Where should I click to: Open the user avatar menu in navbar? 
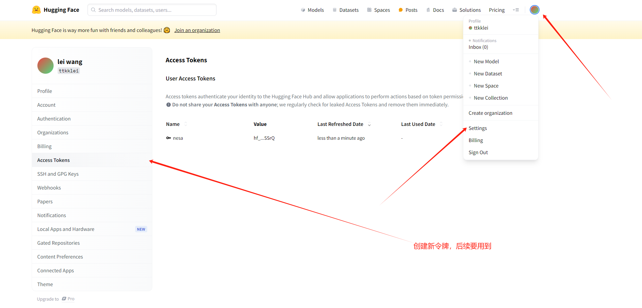534,10
